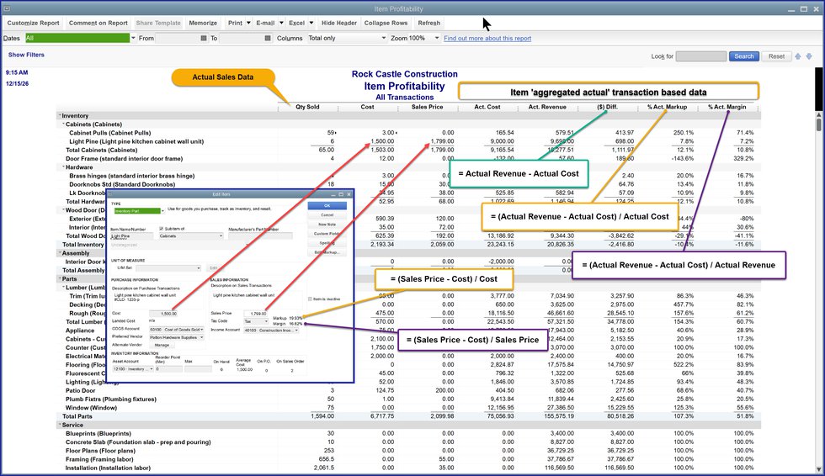Select Collapse Rows in the toolbar
The image size is (825, 476).
(x=386, y=24)
